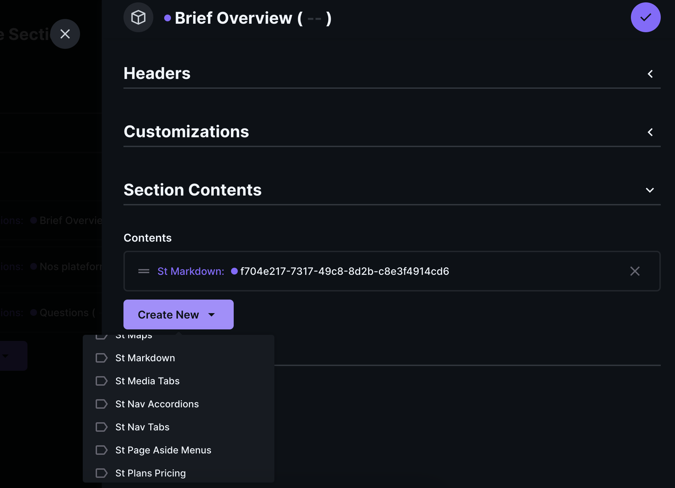675x488 pixels.
Task: Select St Markdown from component list
Action: coord(144,358)
